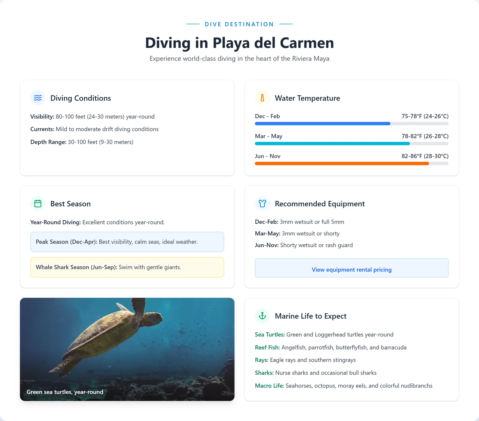
Task: Click the Macro Life seahorses line
Action: click(344, 386)
